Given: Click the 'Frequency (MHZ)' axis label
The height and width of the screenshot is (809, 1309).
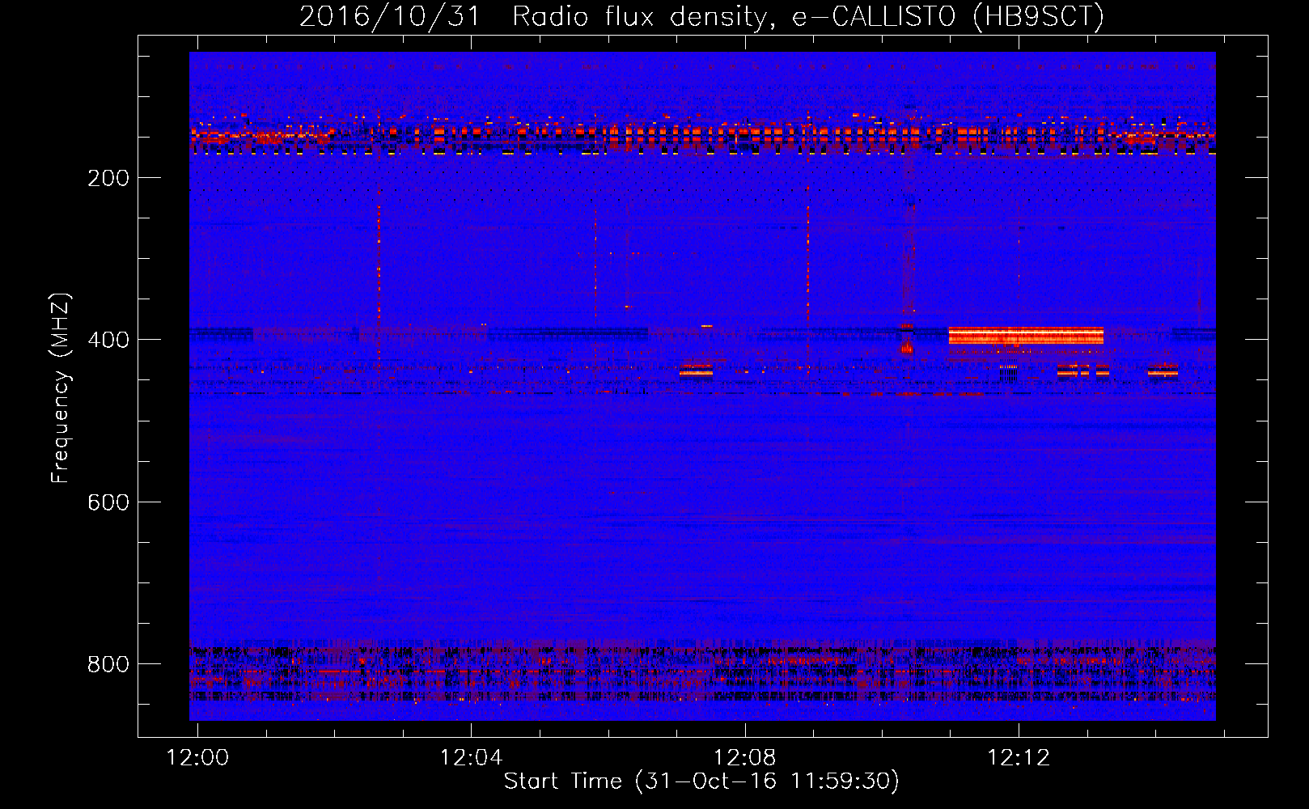Looking at the screenshot, I should (61, 388).
